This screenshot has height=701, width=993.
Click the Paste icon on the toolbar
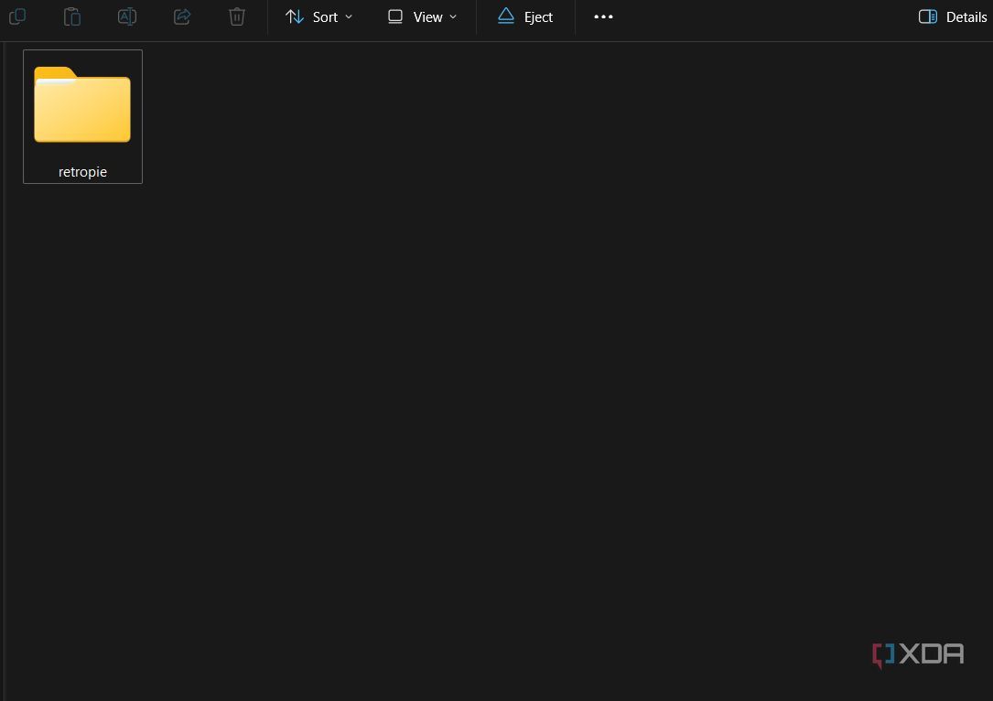click(72, 16)
